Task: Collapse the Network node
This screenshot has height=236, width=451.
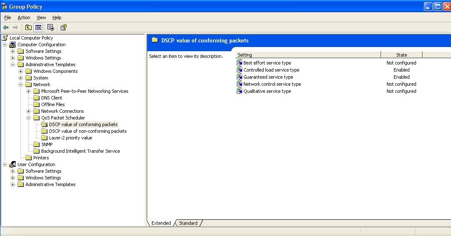Action: (x=21, y=84)
